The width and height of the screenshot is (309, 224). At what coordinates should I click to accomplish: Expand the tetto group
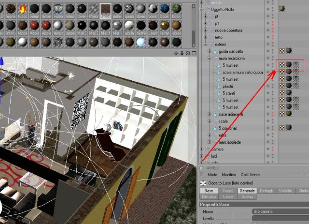click(205, 37)
